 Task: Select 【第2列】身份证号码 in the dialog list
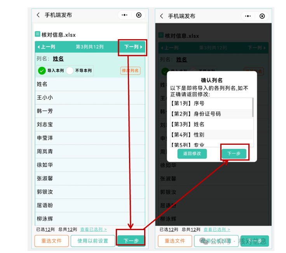(x=211, y=114)
